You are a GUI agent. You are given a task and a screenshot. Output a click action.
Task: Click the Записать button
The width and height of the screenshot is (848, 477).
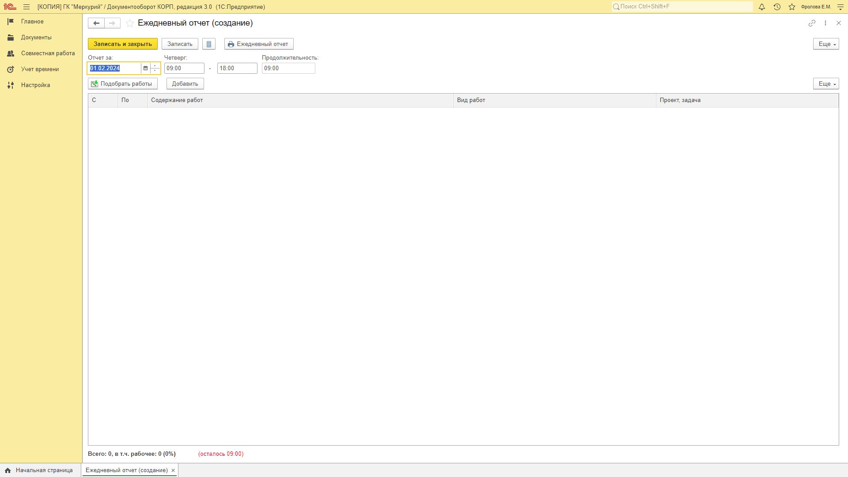(x=180, y=44)
